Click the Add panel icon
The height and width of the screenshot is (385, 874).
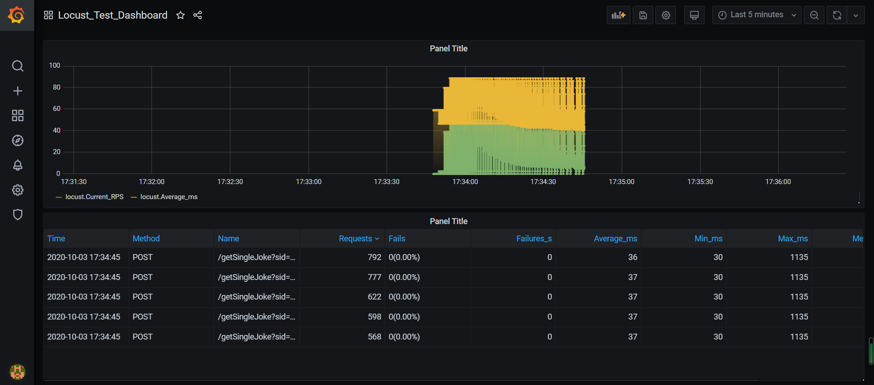(x=618, y=15)
